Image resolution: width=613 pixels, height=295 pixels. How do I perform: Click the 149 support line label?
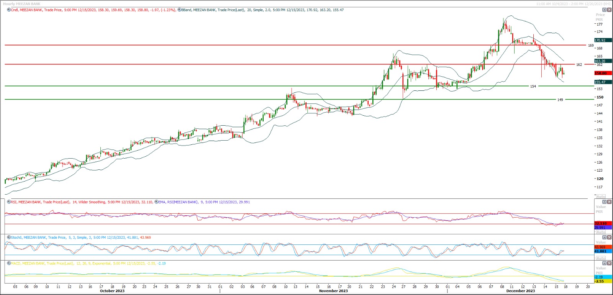pos(560,100)
